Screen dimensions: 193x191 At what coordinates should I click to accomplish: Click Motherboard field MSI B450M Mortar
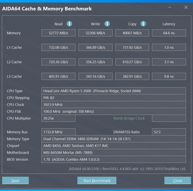[x=114, y=153]
